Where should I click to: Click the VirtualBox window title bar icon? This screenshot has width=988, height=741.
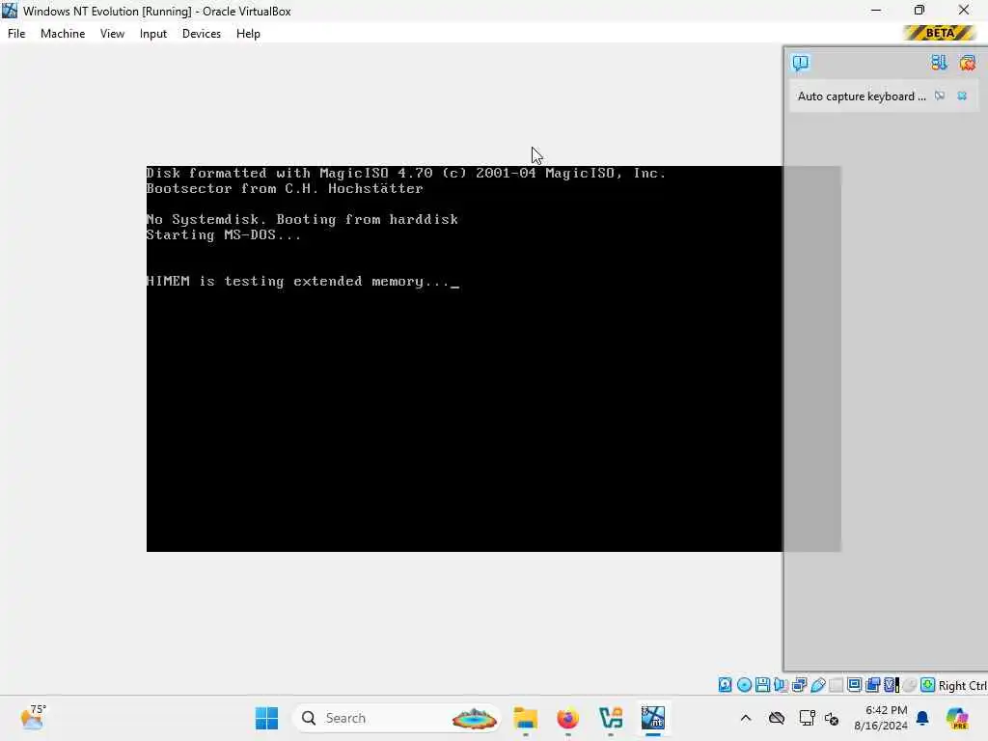10,11
